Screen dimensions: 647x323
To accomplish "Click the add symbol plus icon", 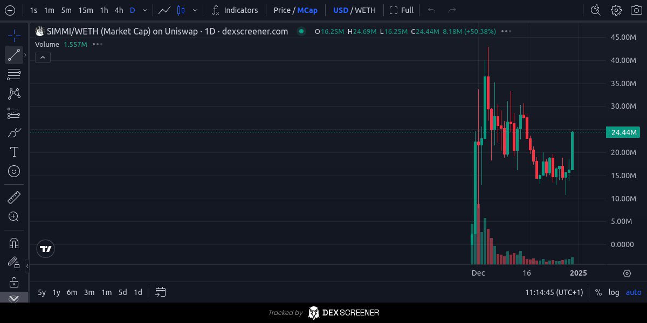I will 10,10.
